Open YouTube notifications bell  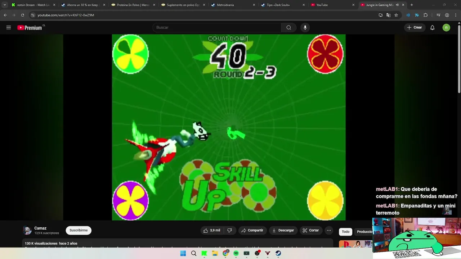tap(433, 27)
